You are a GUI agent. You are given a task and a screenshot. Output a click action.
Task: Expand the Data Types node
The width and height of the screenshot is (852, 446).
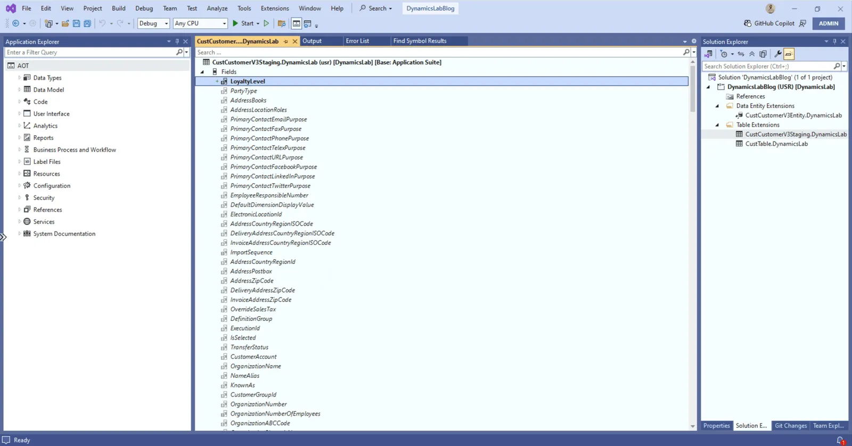[20, 78]
